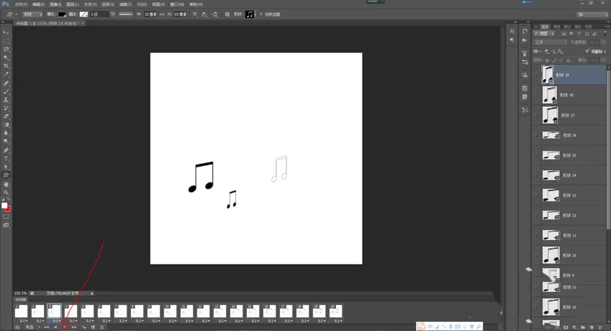The image size is (611, 331).
Task: Open the 滤镜(T) menu
Action: click(125, 4)
